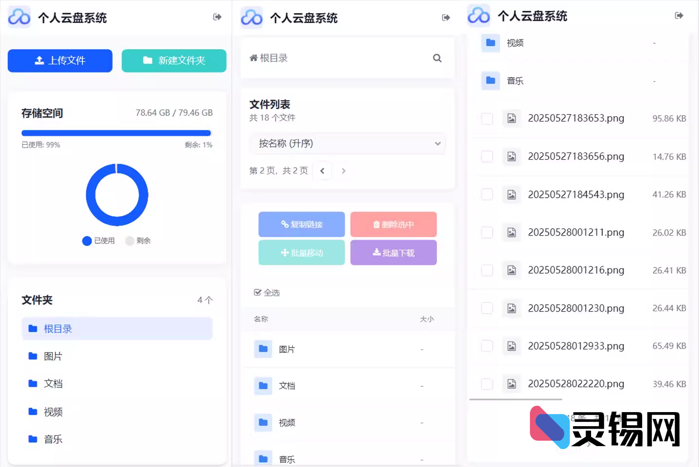Viewport: 699px width, 467px height.
Task: Click the 批量下载 purple button
Action: [x=393, y=253]
